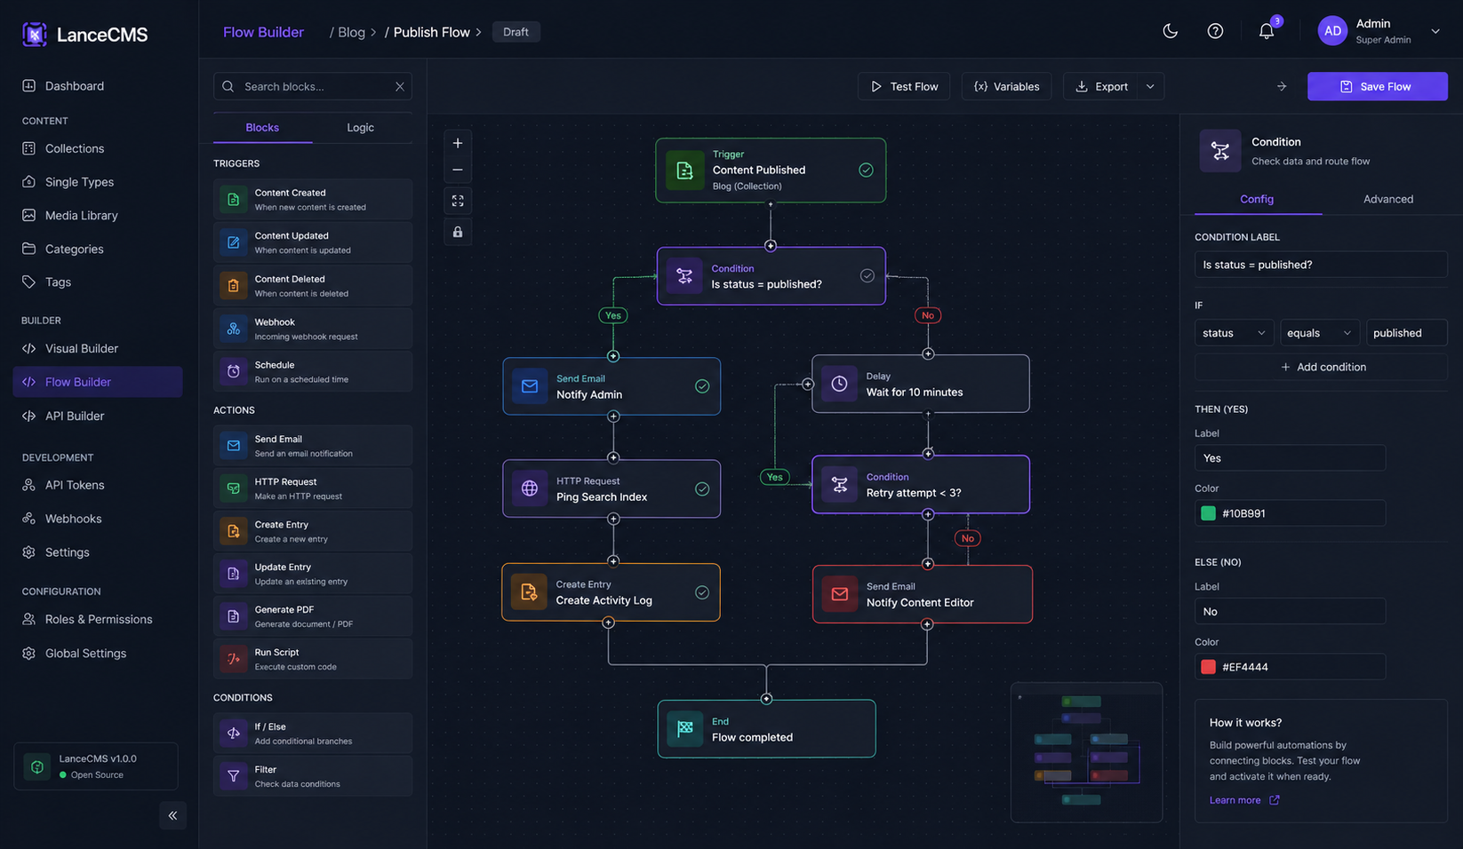Viewport: 1463px width, 849px height.
Task: Toggle dark mode moon icon
Action: tap(1170, 32)
